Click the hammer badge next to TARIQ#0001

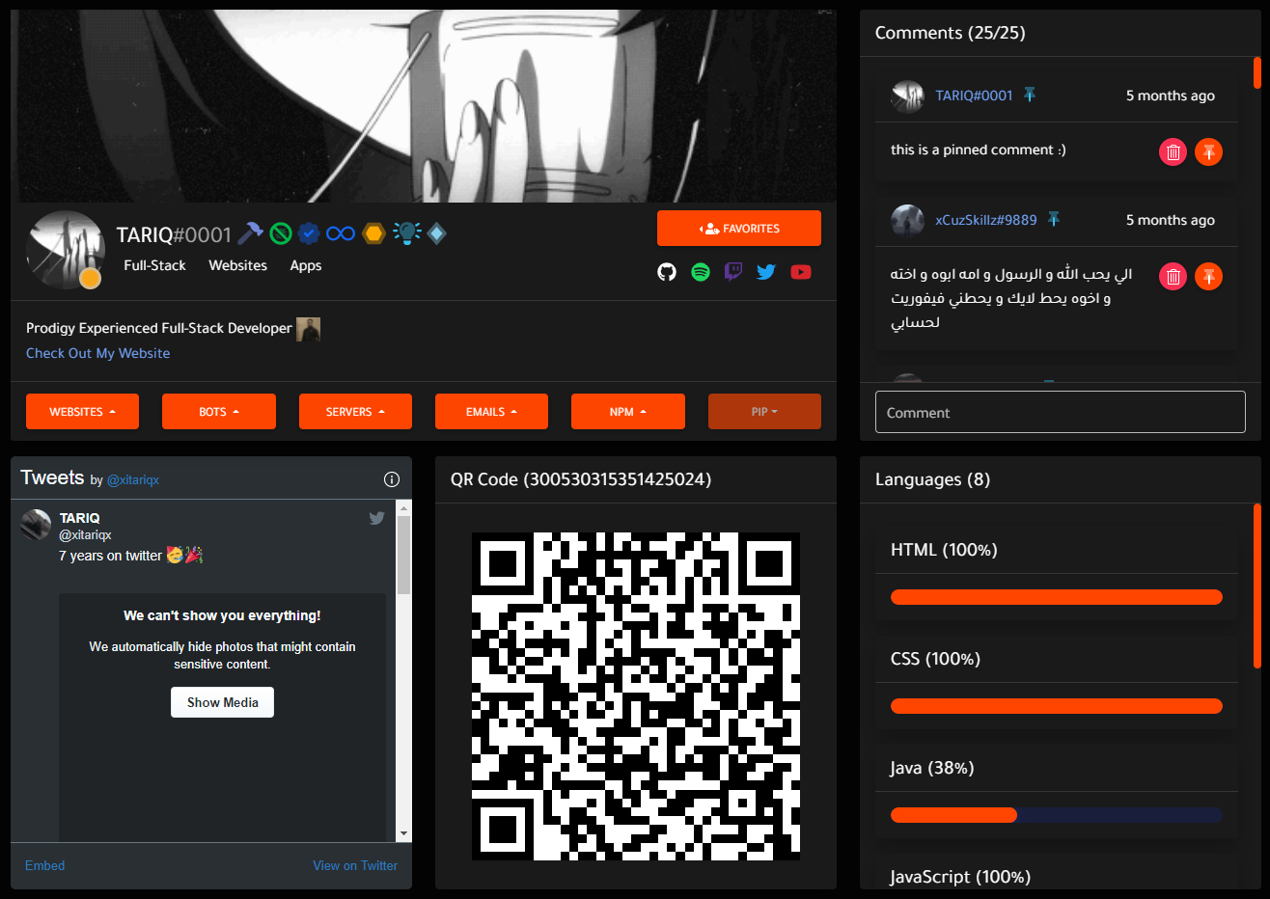[250, 233]
